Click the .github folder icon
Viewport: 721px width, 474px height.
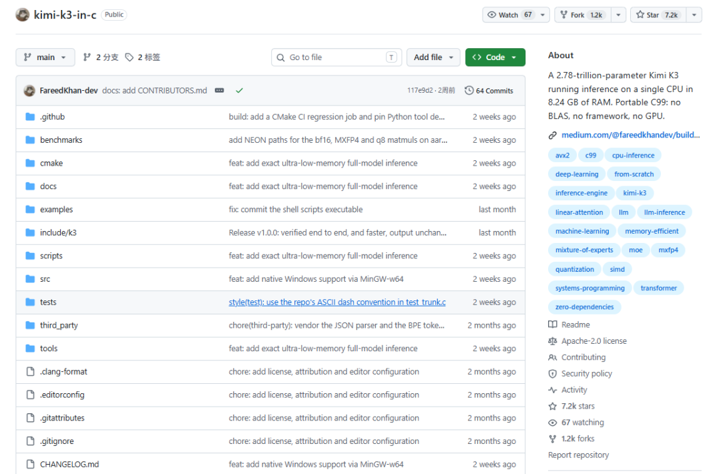(x=30, y=117)
